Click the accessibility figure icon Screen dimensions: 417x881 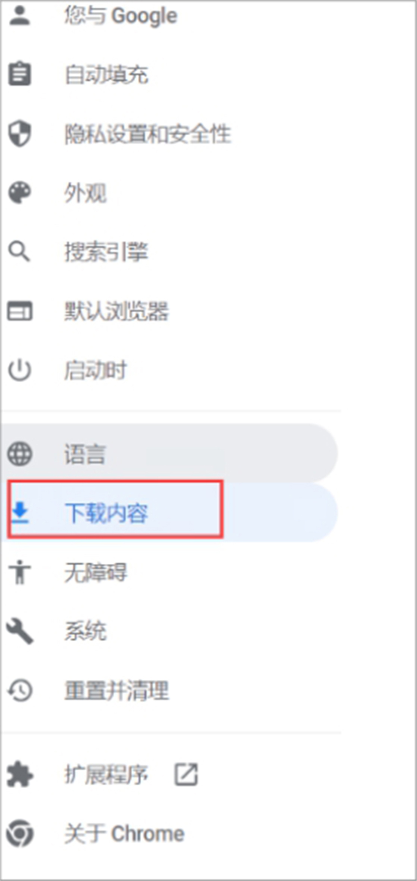click(20, 572)
